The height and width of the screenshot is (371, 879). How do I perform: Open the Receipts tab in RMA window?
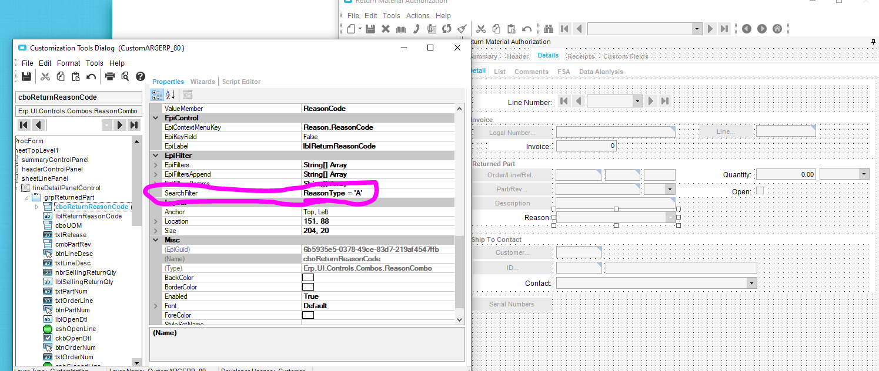pyautogui.click(x=580, y=56)
